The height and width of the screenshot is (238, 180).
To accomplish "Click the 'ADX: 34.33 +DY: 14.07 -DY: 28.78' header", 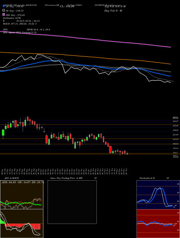I will click(23, 182).
